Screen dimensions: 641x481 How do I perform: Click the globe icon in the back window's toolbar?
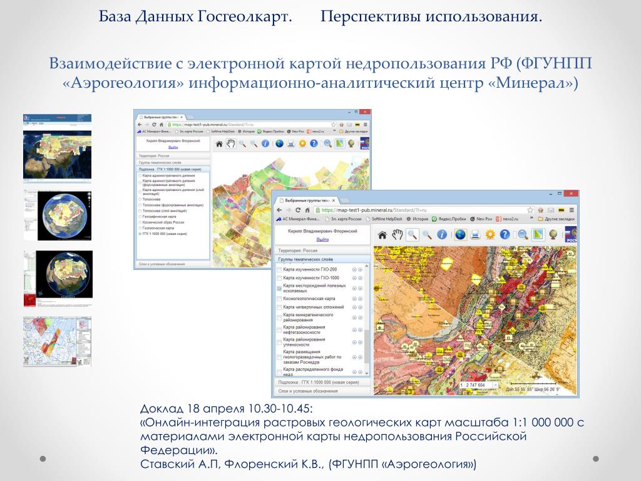[x=280, y=143]
